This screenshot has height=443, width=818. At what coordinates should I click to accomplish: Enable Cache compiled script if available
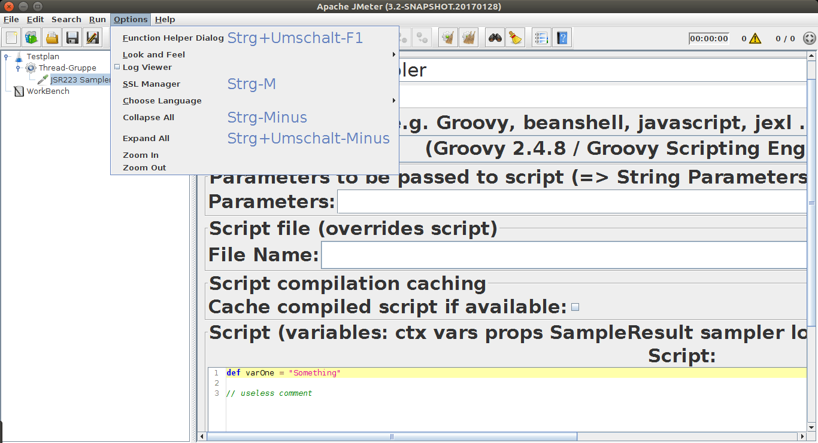tap(575, 306)
